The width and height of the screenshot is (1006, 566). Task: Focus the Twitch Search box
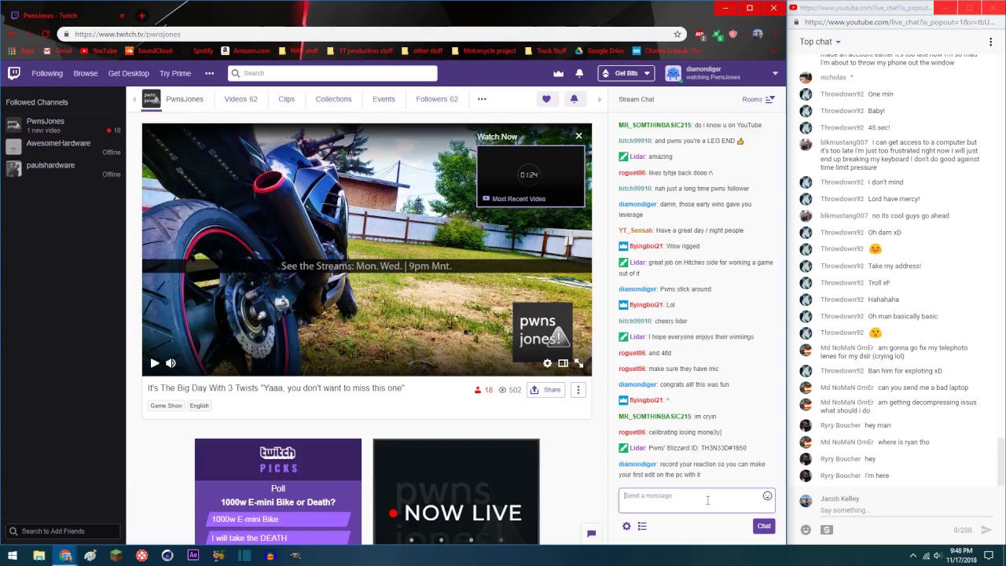(x=332, y=73)
